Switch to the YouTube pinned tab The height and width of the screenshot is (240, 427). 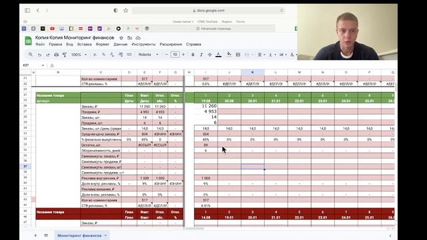click(52, 29)
